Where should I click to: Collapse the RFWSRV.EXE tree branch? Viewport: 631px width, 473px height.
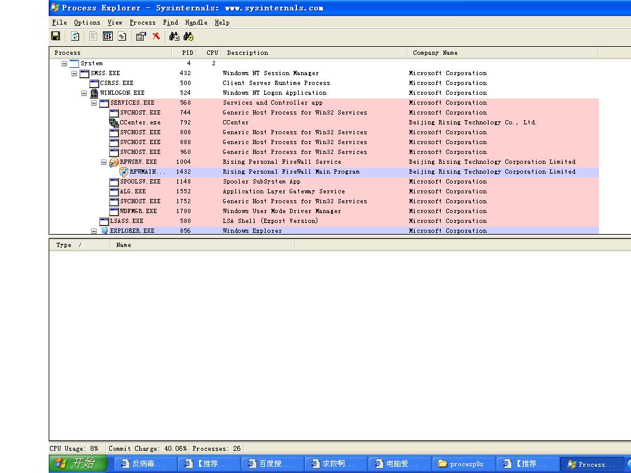(104, 162)
